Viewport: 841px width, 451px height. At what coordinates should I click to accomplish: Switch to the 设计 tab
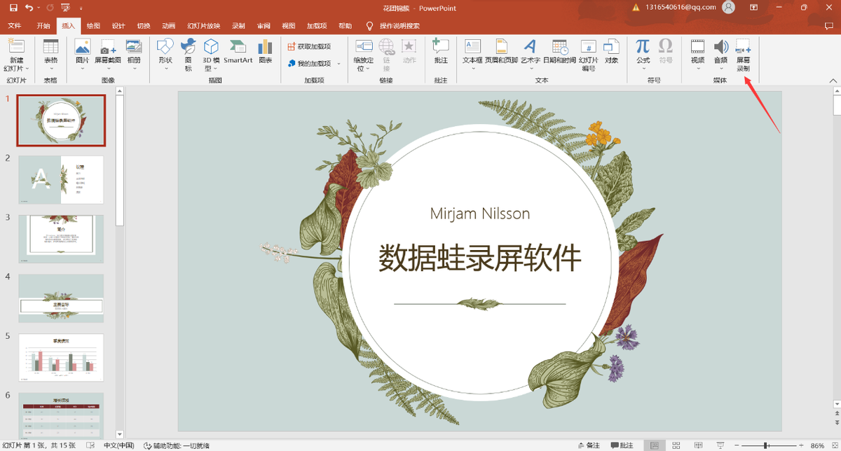118,26
